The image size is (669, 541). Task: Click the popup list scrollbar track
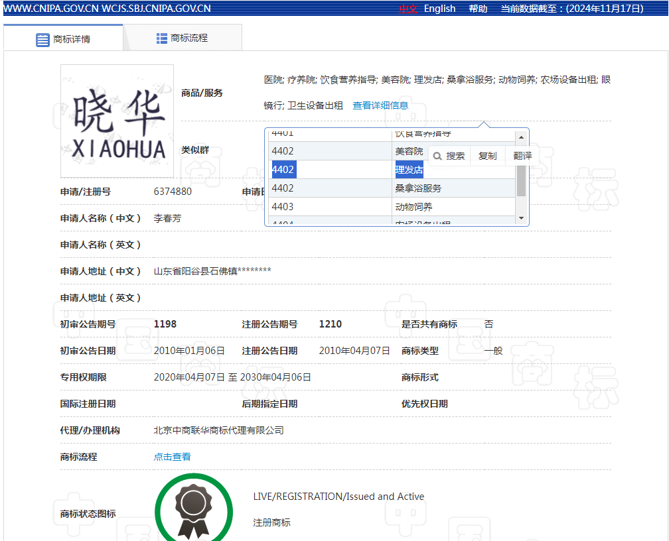522,179
